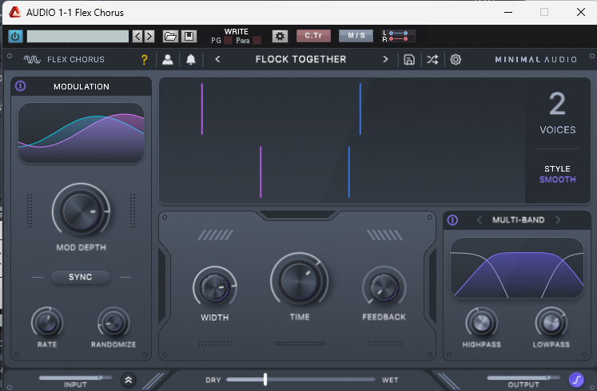
Task: Expand the double-chevron up button near INPUT
Action: click(x=129, y=380)
